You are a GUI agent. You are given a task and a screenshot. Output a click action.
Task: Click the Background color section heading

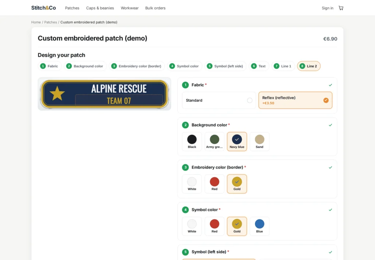point(209,125)
